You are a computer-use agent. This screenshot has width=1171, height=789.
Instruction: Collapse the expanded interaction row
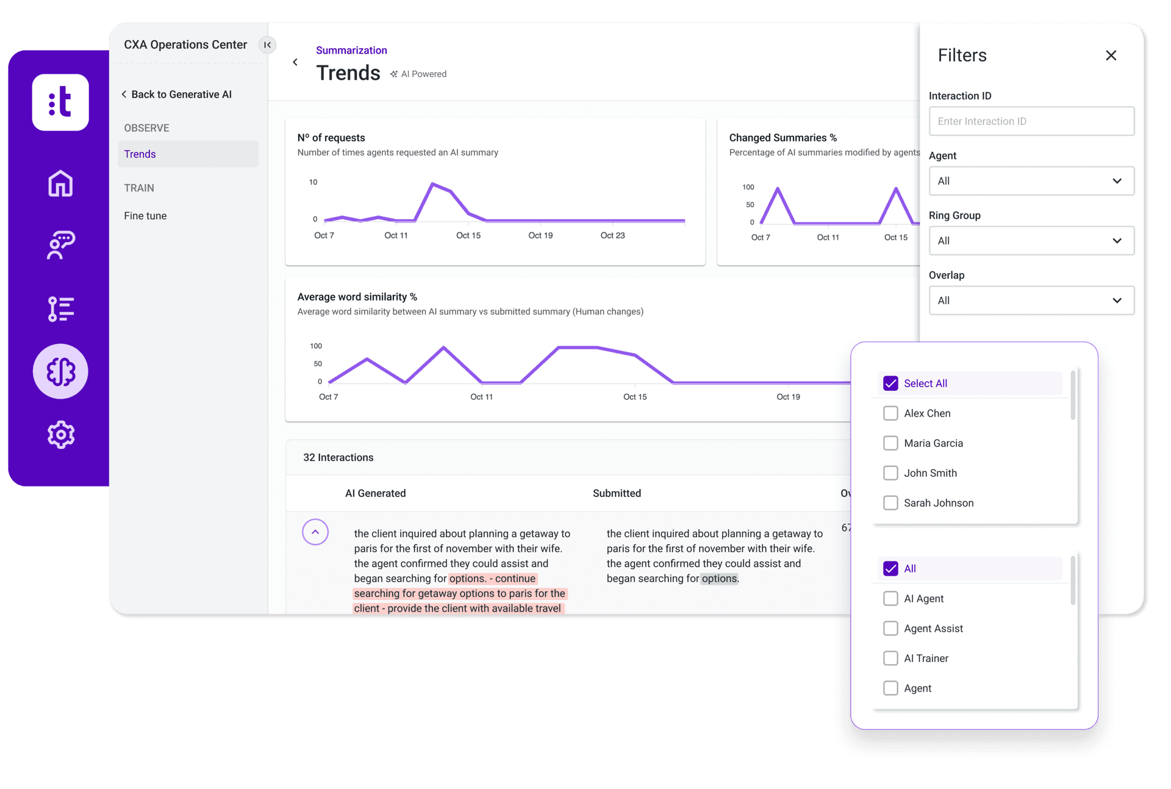click(315, 532)
